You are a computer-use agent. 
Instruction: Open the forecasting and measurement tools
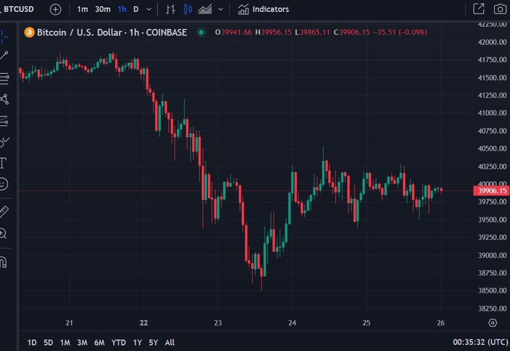click(x=4, y=121)
